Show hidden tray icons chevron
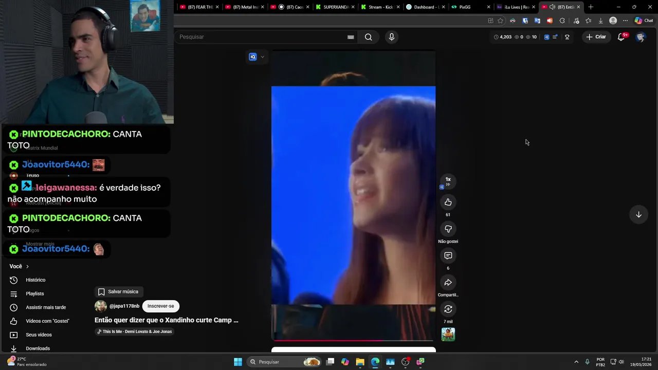 coord(576,362)
